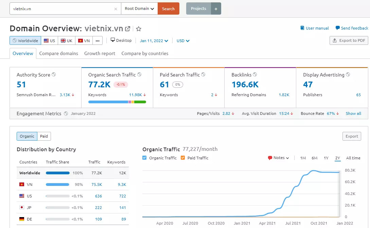The width and height of the screenshot is (370, 228).
Task: Click the VN flag icon in database selector
Action: point(81,40)
